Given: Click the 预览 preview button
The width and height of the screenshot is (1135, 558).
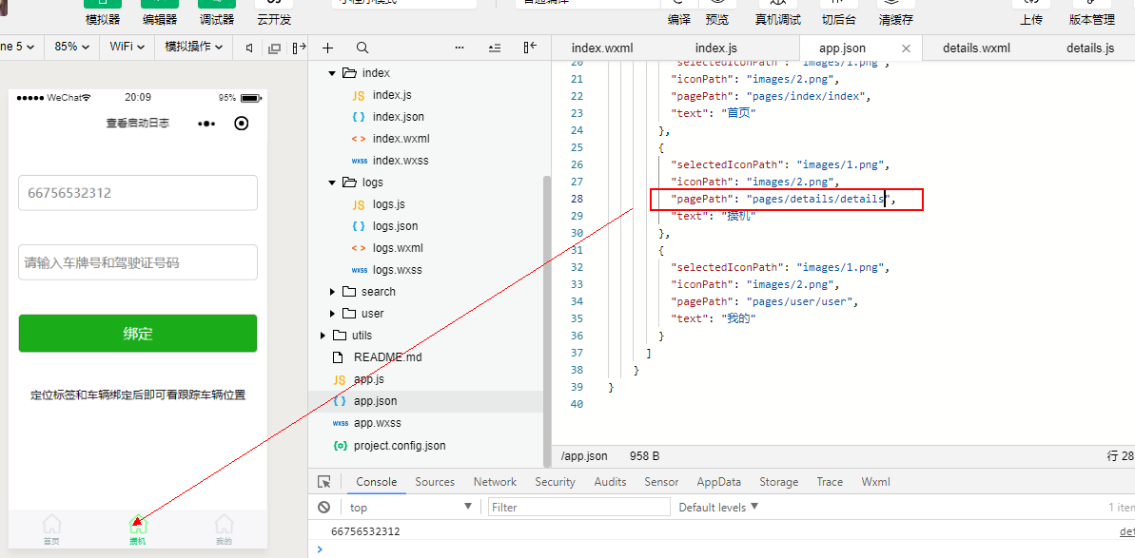Looking at the screenshot, I should pos(717,13).
